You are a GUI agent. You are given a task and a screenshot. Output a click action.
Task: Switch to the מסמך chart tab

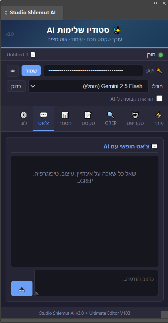click(65, 119)
